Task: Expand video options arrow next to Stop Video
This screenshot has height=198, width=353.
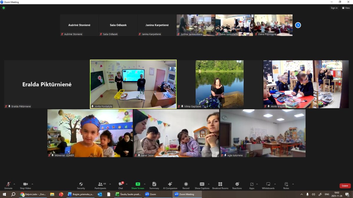Action: click(32, 184)
